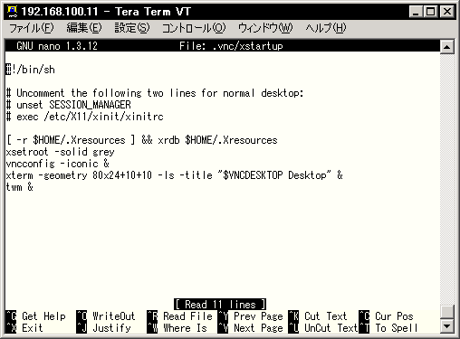Maximize the Tera Term window
Viewport: 460px width, 339px height.
pos(430,12)
